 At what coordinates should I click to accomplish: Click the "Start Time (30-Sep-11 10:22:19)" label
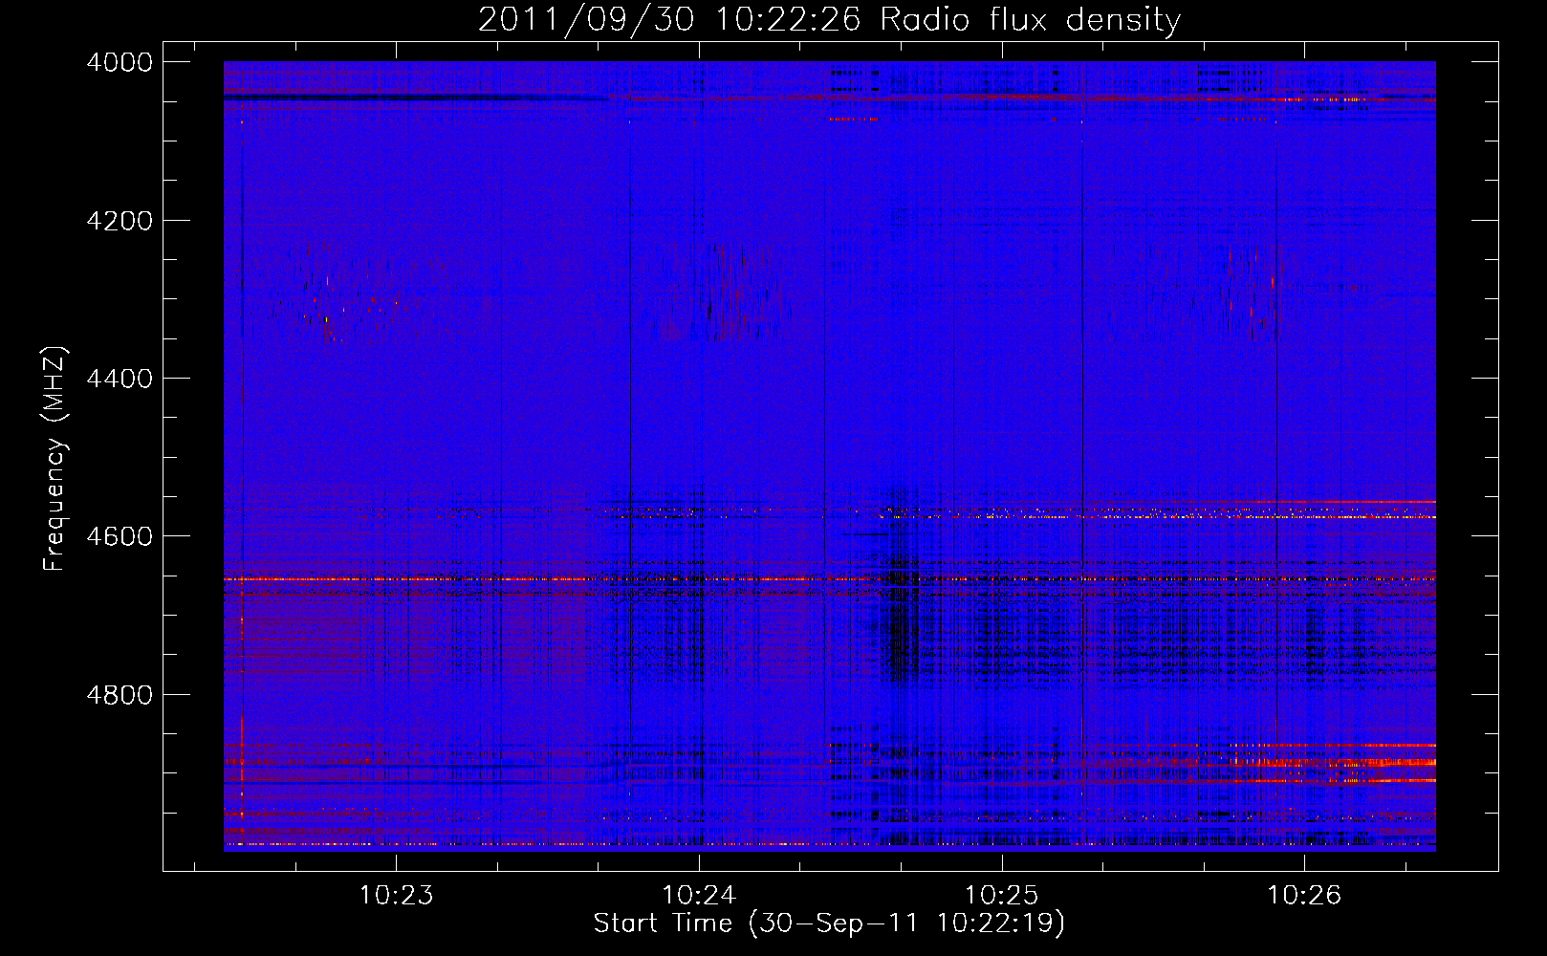(x=829, y=923)
